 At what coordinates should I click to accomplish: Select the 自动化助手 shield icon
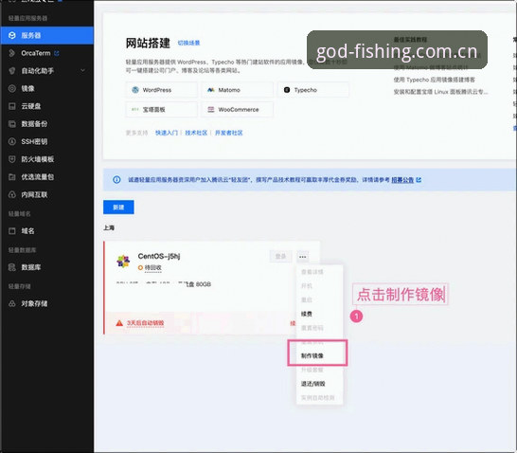[12, 71]
